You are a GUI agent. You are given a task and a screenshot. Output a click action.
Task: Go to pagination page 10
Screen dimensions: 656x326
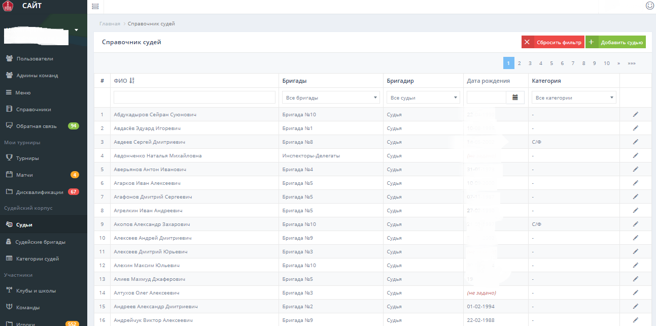tap(607, 63)
